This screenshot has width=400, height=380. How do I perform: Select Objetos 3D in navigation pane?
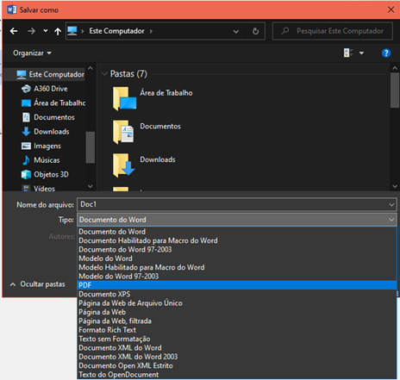pos(45,174)
